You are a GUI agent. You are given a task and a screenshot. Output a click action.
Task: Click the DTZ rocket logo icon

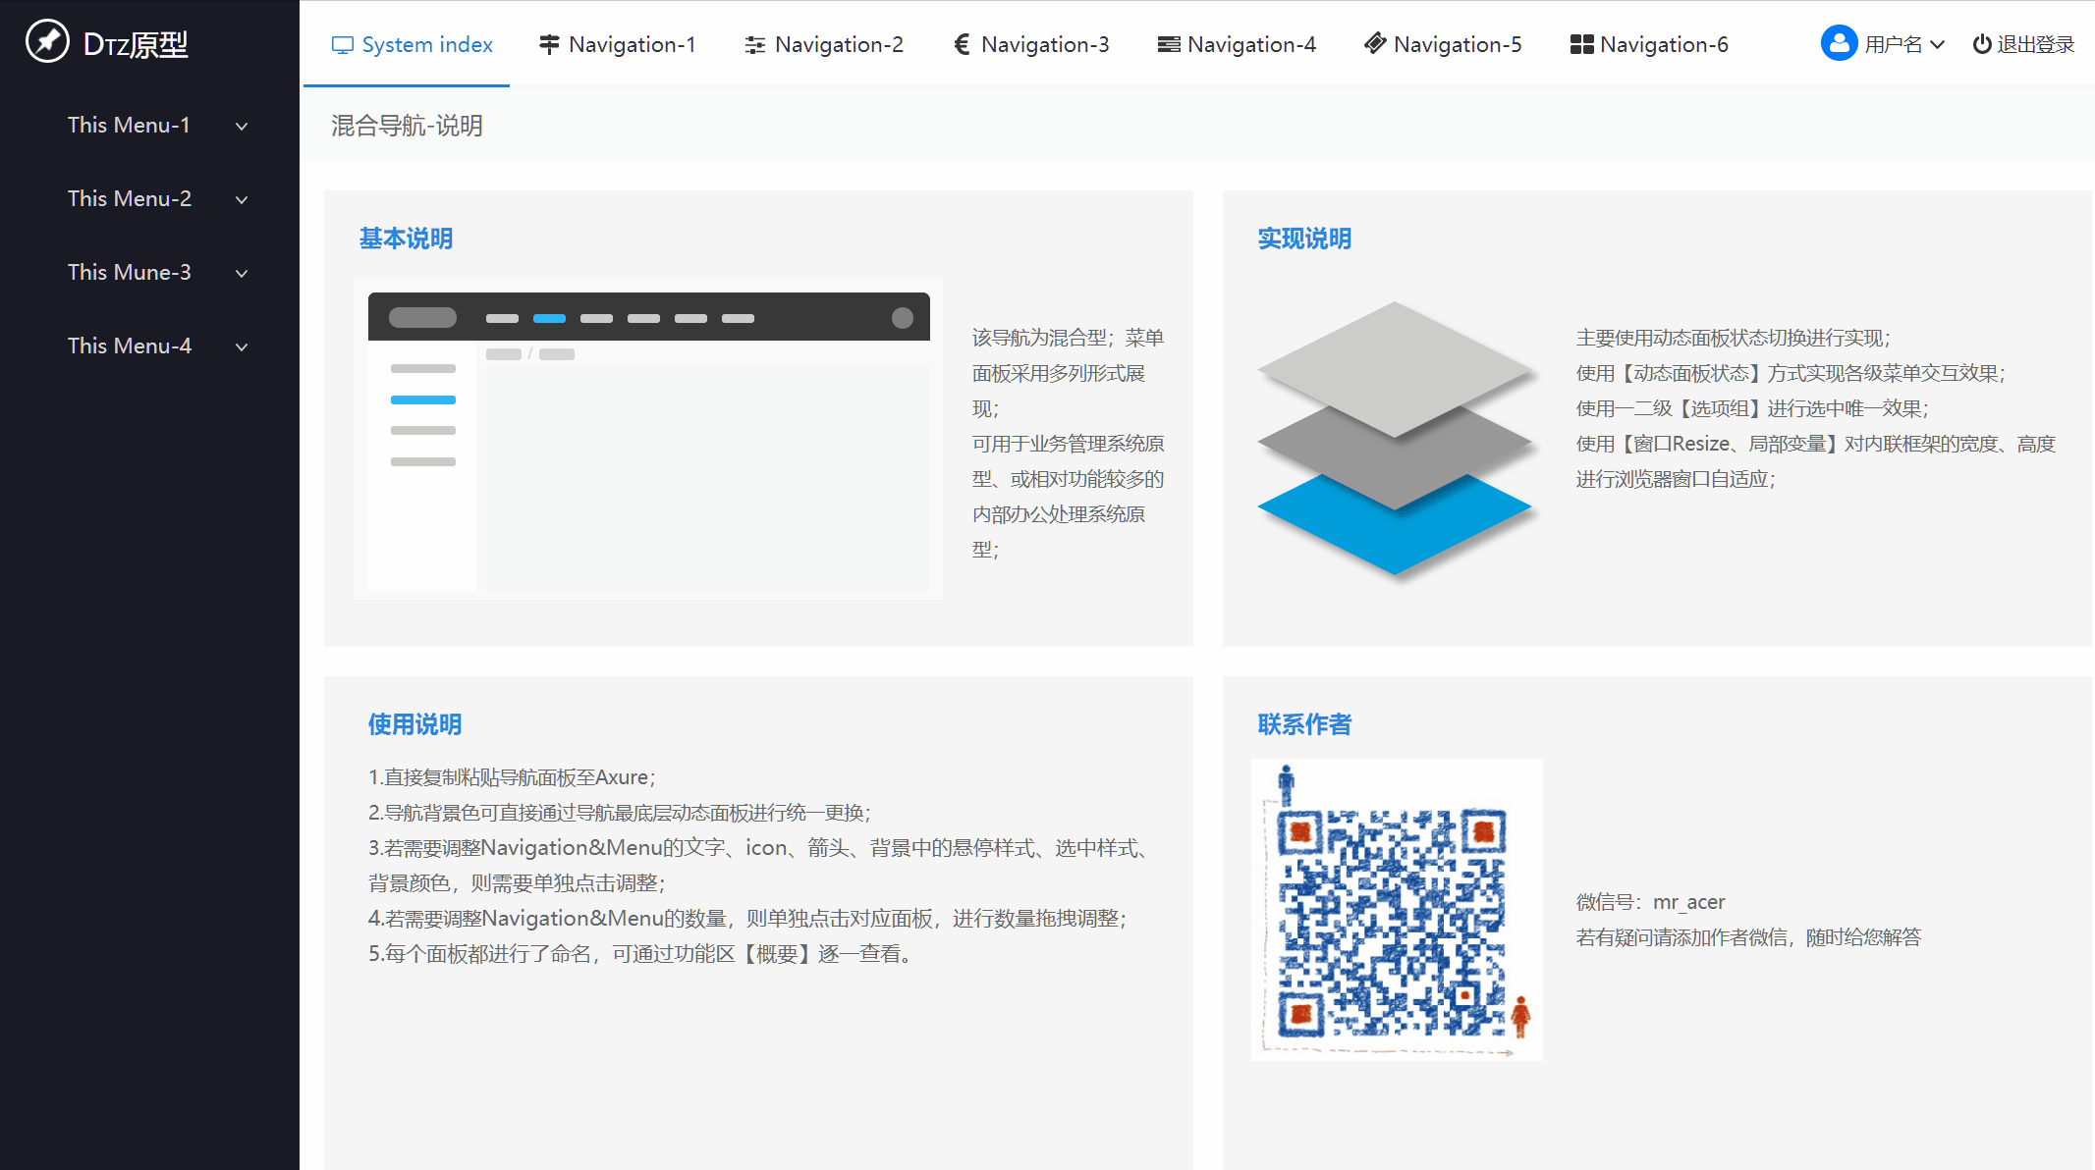click(x=47, y=41)
